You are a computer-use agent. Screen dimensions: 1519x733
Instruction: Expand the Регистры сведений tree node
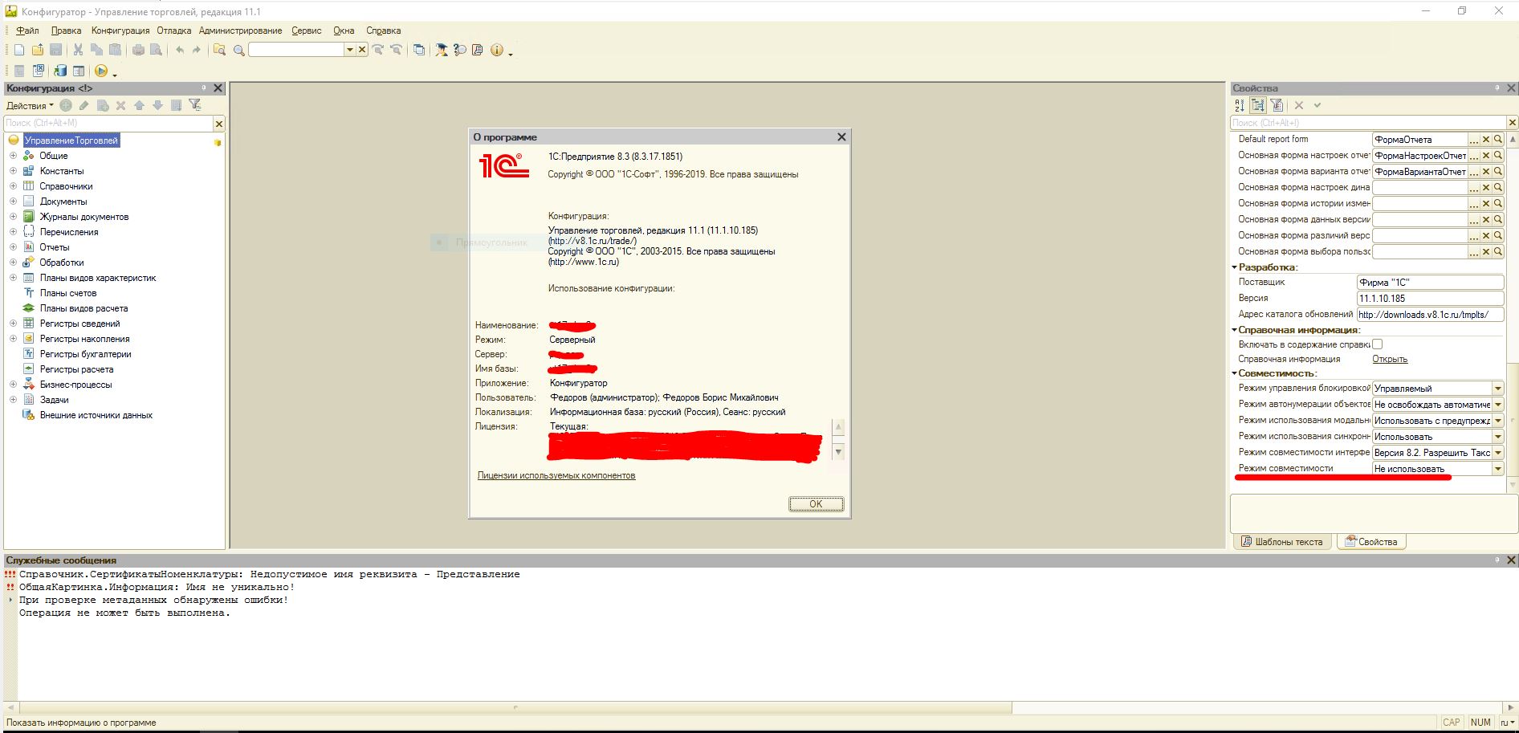pyautogui.click(x=13, y=324)
